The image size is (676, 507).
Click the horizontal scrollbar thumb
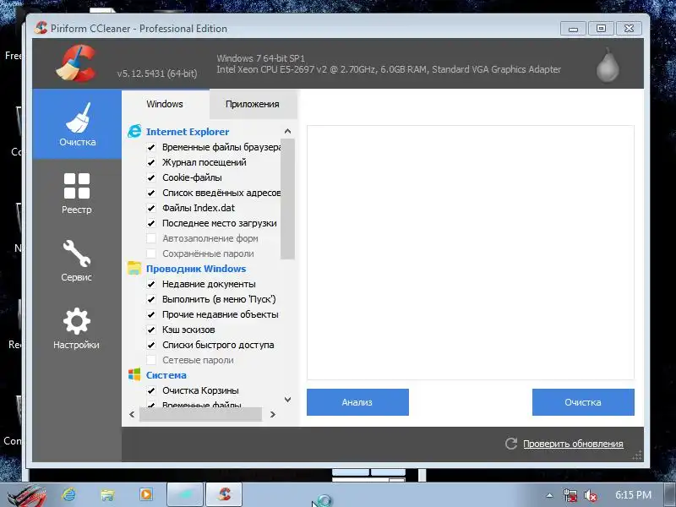pos(200,414)
